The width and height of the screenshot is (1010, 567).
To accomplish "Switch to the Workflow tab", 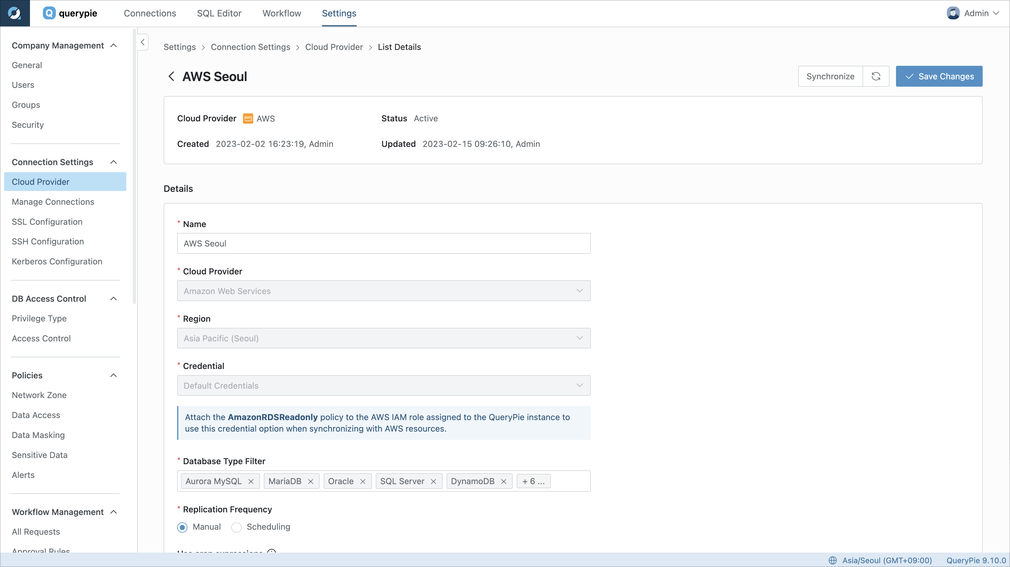I will [x=281, y=13].
